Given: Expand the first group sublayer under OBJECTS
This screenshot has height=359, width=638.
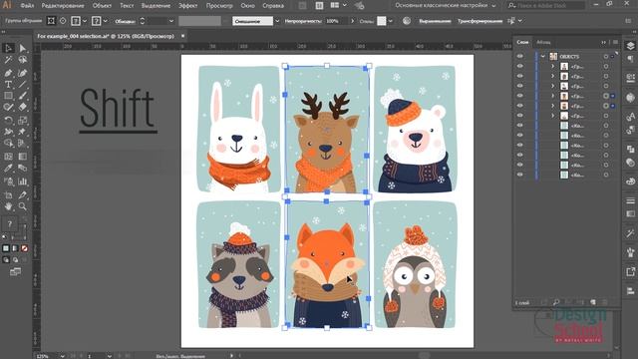Looking at the screenshot, I should [x=552, y=66].
